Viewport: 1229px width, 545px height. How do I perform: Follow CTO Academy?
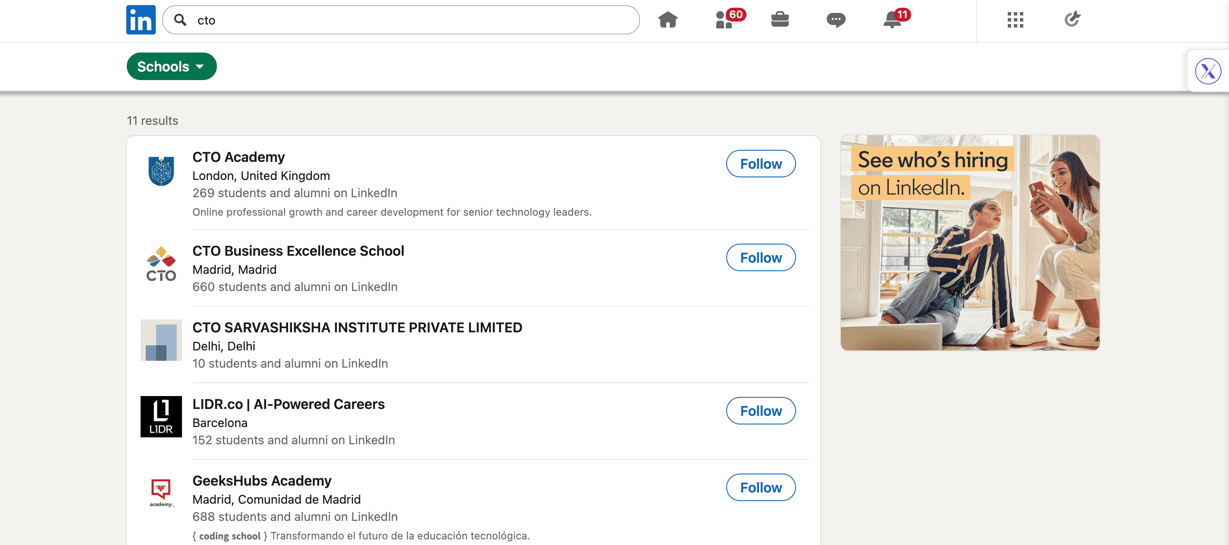pos(761,164)
